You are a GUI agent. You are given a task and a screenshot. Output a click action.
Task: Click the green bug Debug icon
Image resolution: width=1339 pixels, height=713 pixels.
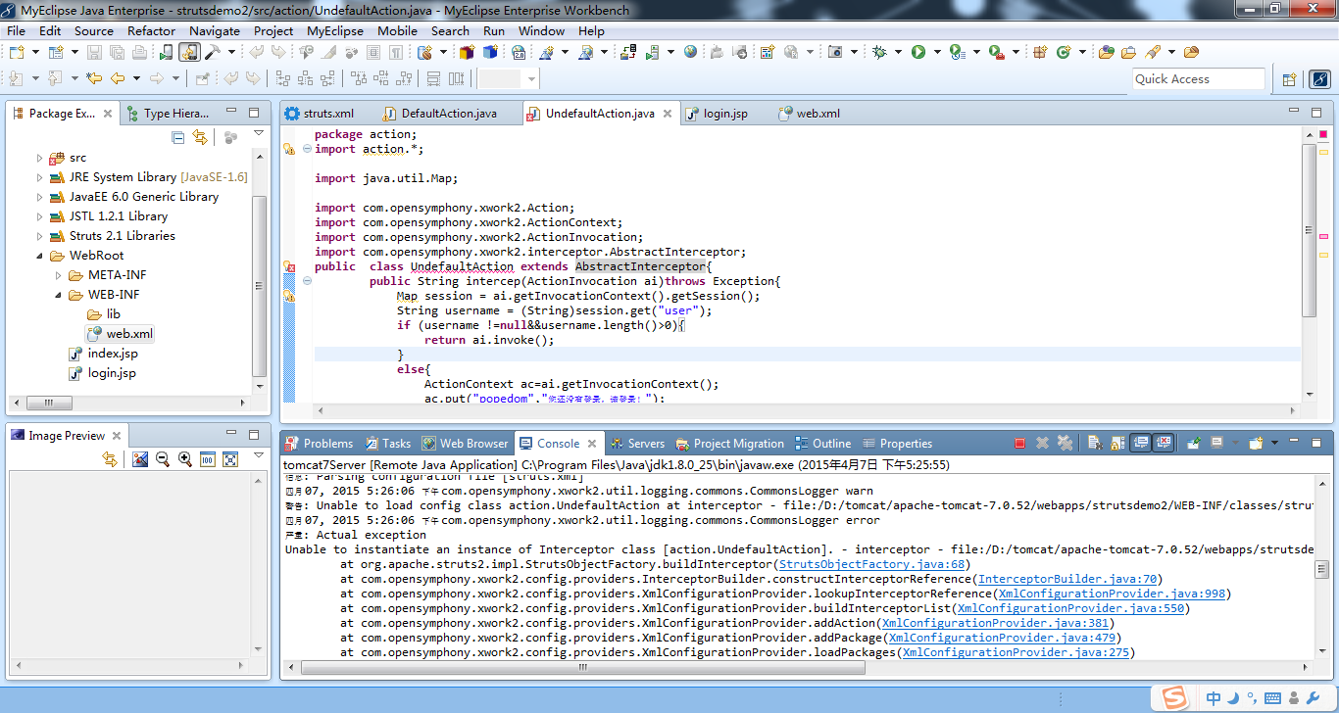tap(879, 52)
